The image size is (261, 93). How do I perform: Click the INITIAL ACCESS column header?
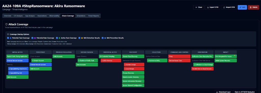pos(18,52)
